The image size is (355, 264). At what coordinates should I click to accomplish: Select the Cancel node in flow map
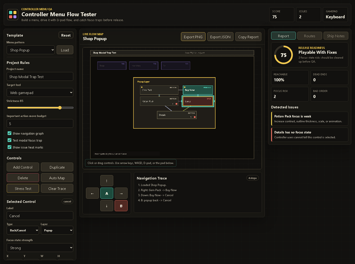pyautogui.click(x=198, y=101)
